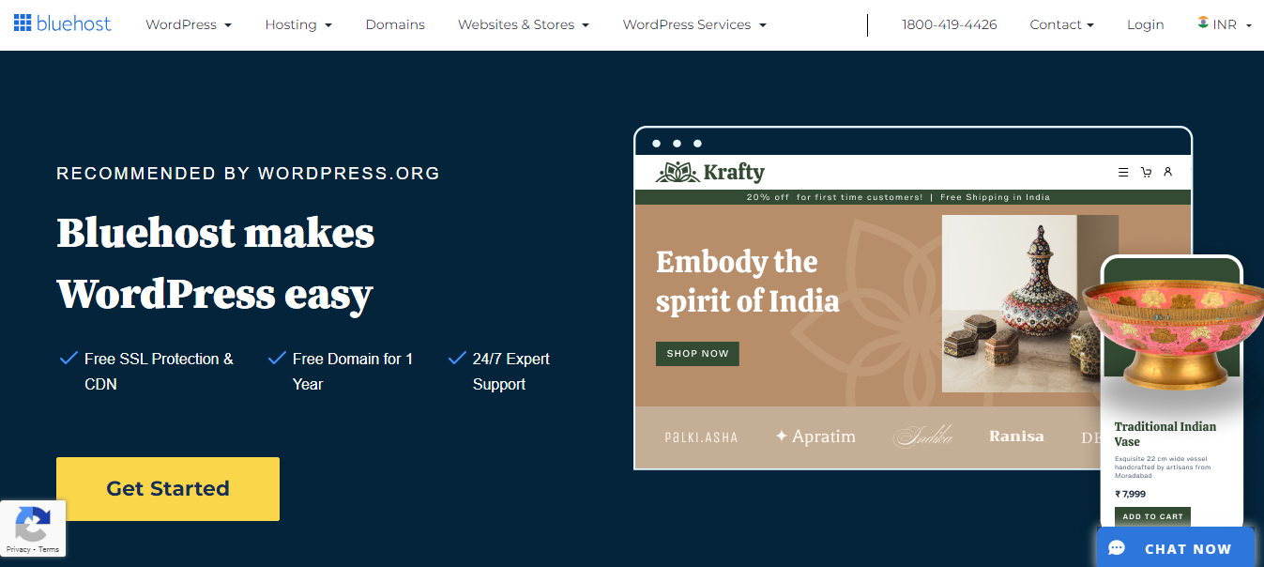This screenshot has height=567, width=1264.
Task: Click the Bluehost logo
Action: point(63,23)
